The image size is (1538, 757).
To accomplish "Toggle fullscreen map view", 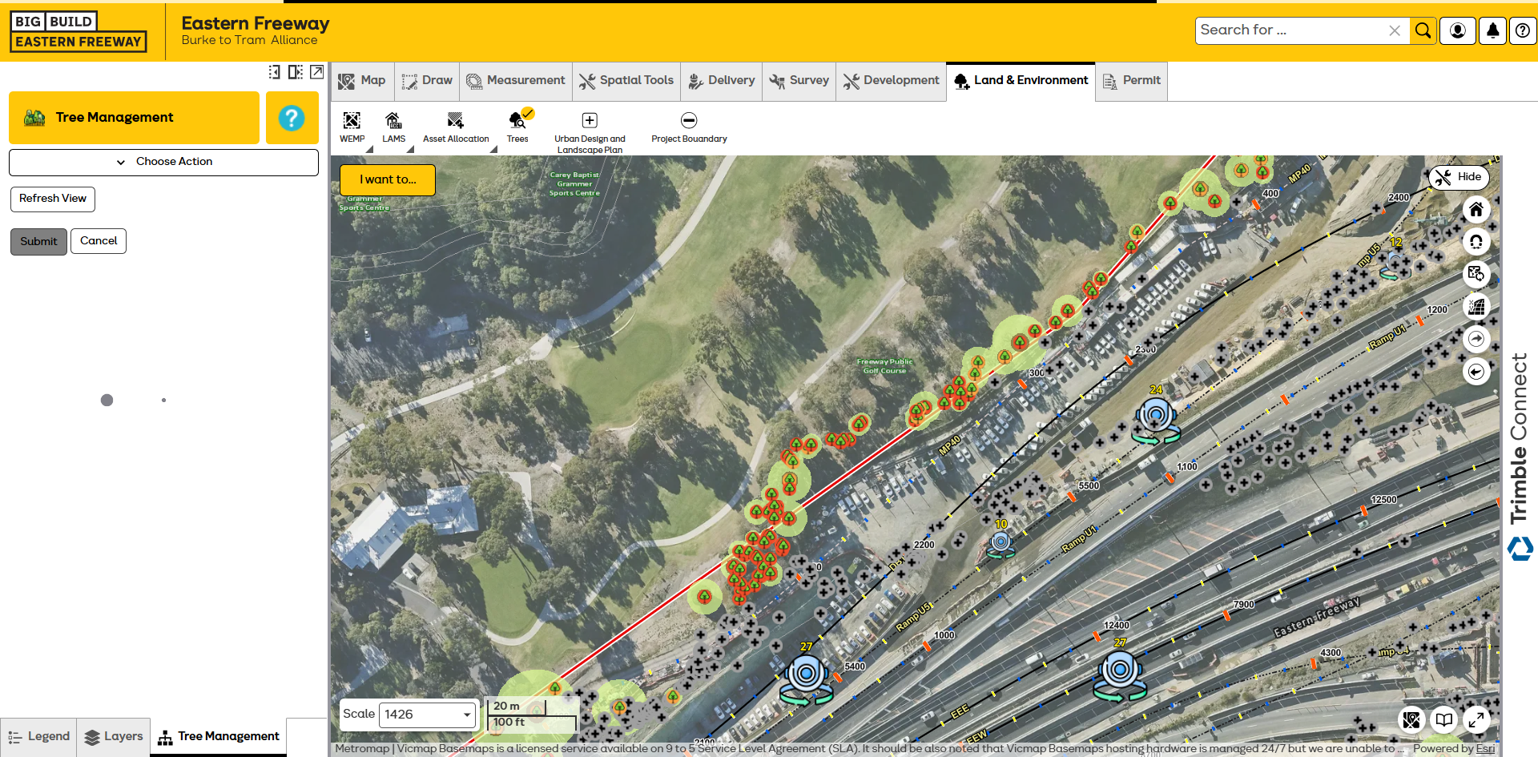I will [1476, 719].
